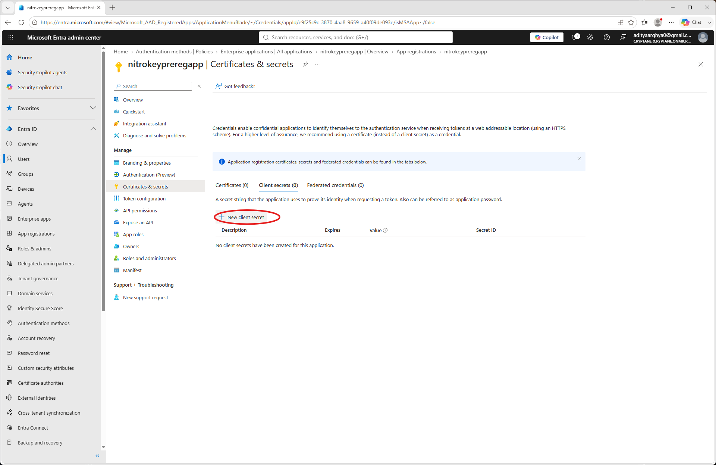Open Branding & properties
The image size is (716, 465).
(147, 163)
